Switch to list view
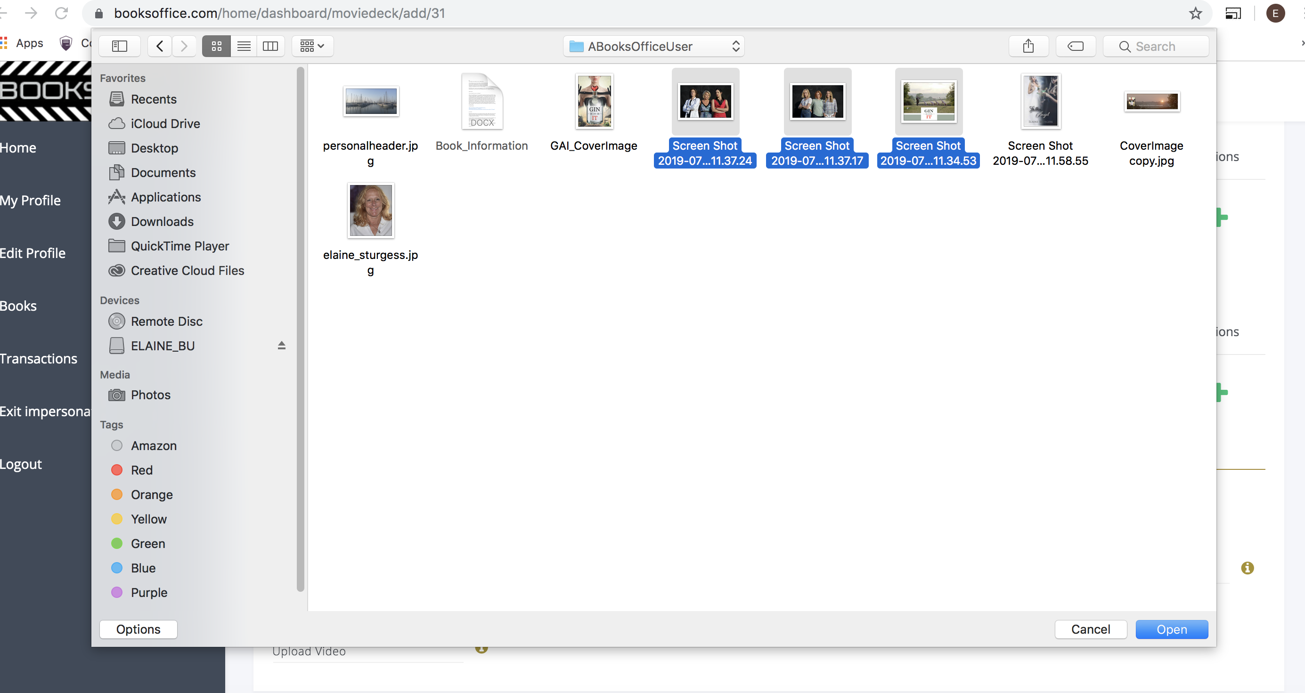Screen dimensions: 1305x693 coord(244,46)
